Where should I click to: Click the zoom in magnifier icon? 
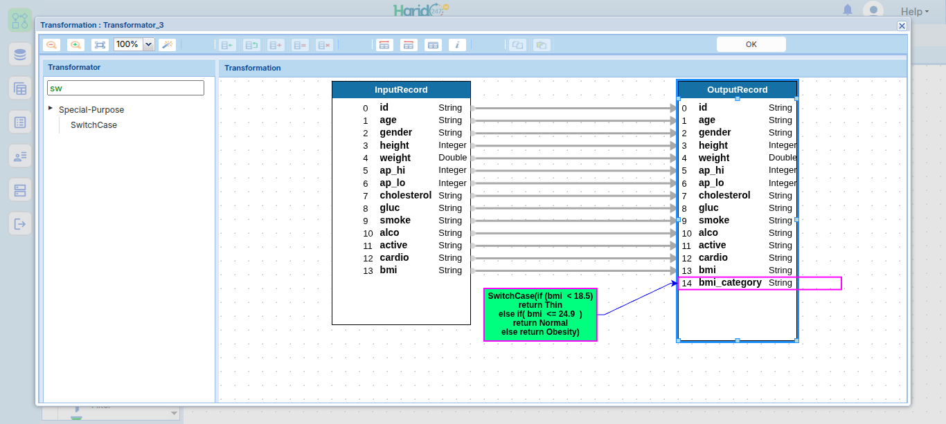(75, 44)
